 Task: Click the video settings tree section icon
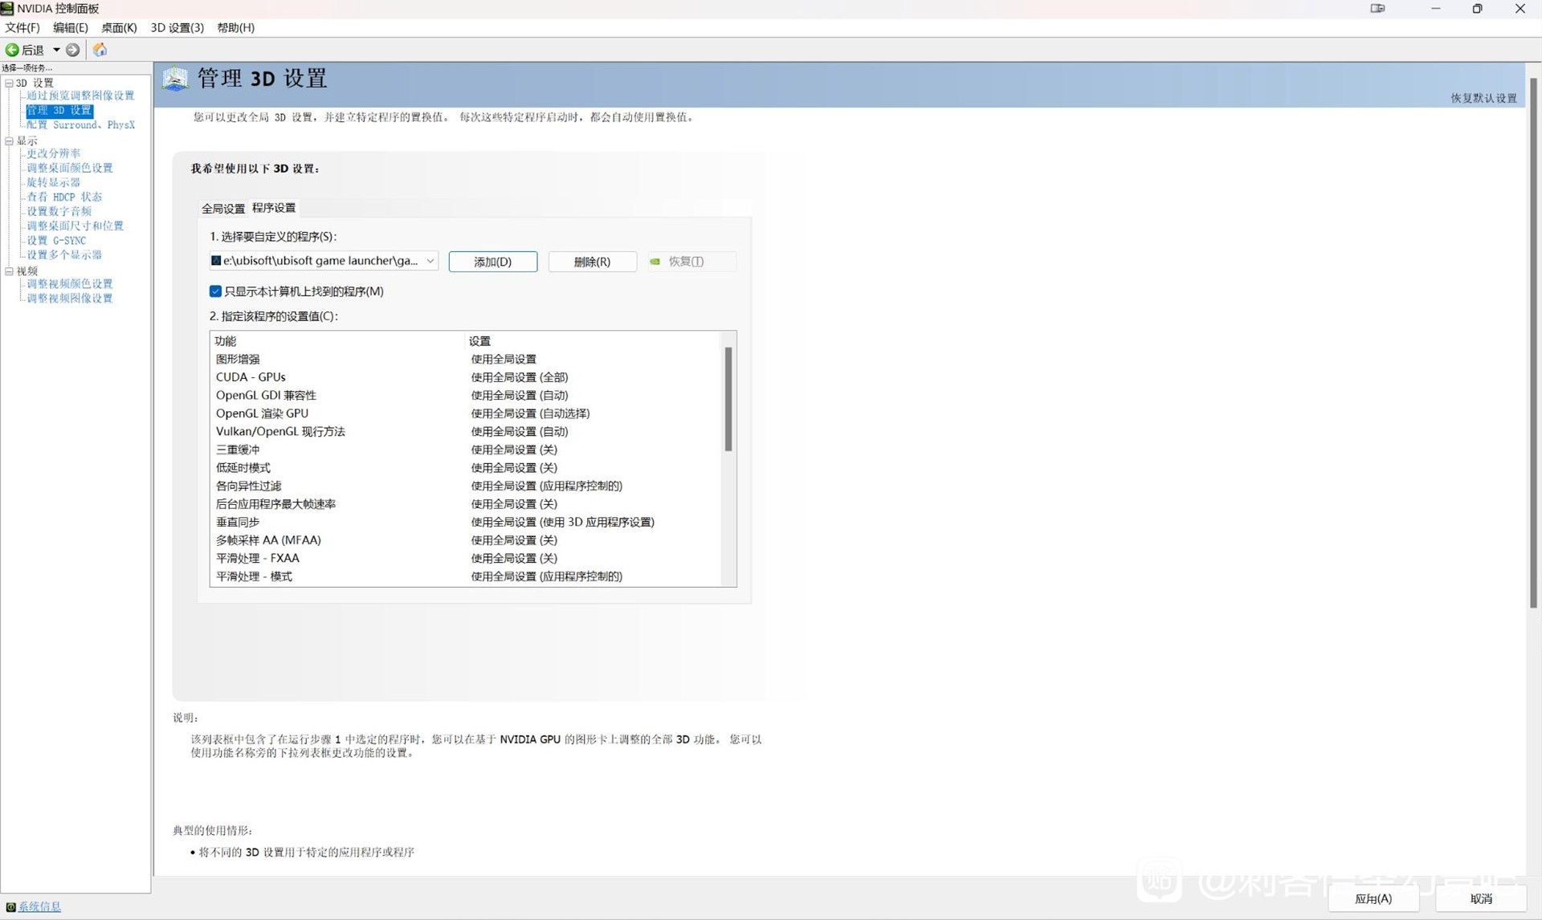(x=11, y=270)
